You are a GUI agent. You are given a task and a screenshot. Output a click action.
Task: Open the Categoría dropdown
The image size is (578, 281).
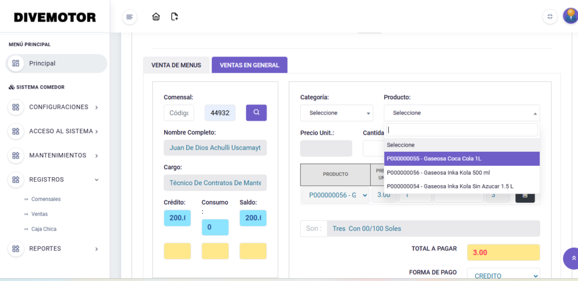click(x=336, y=113)
